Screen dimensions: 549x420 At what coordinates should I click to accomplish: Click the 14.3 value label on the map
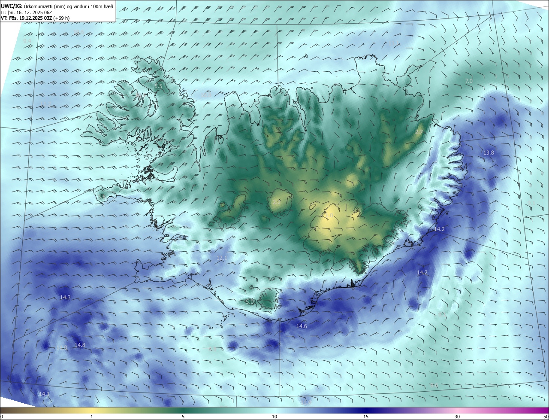tap(65, 297)
